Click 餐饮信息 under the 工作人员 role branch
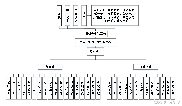The image size is (182, 106). [146, 88]
